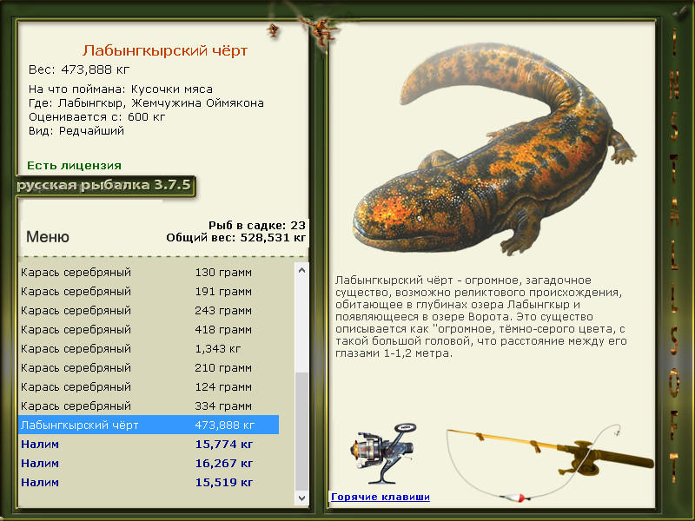Click the small bug icon near the top

273,30
